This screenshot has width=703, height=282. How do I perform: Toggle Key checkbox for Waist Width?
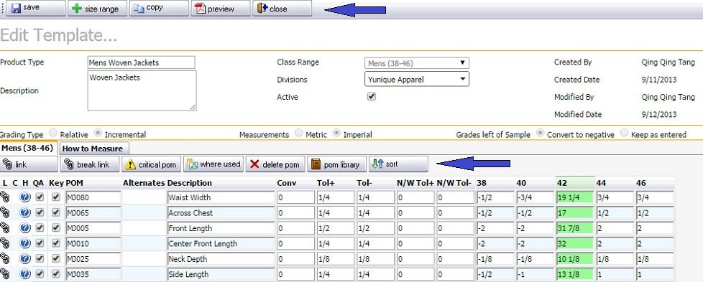(55, 197)
